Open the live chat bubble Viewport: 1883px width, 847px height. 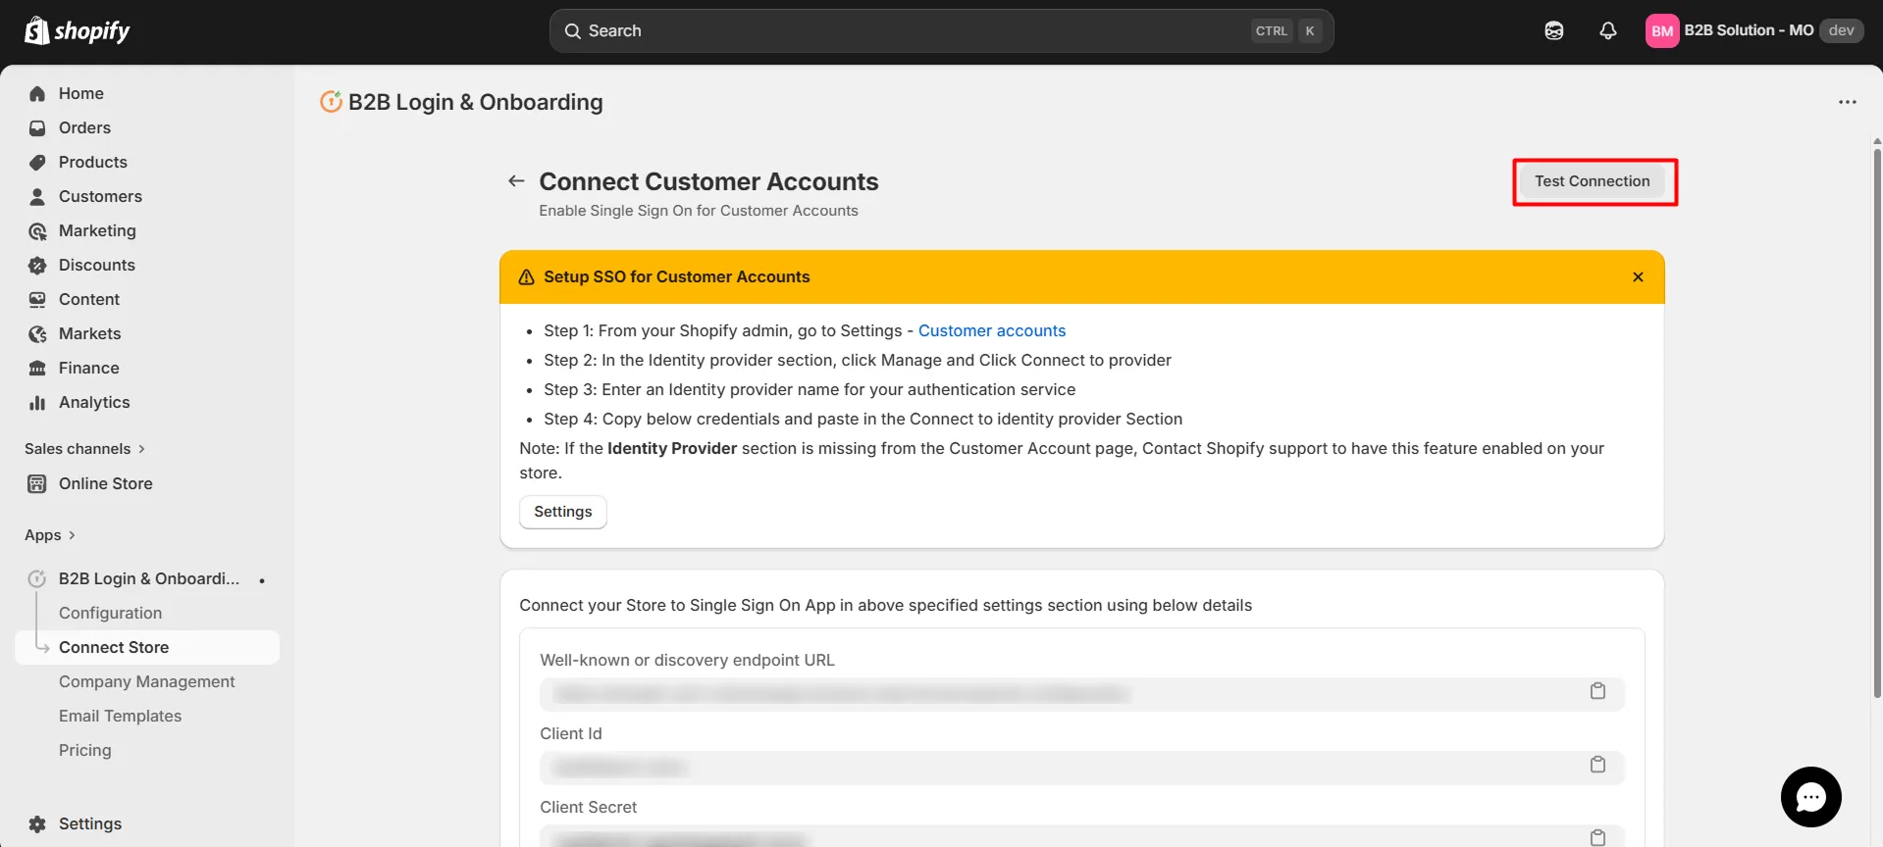pyautogui.click(x=1810, y=796)
